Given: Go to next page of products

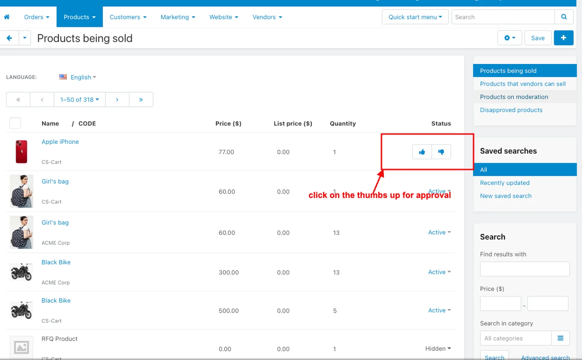Looking at the screenshot, I should click(117, 100).
